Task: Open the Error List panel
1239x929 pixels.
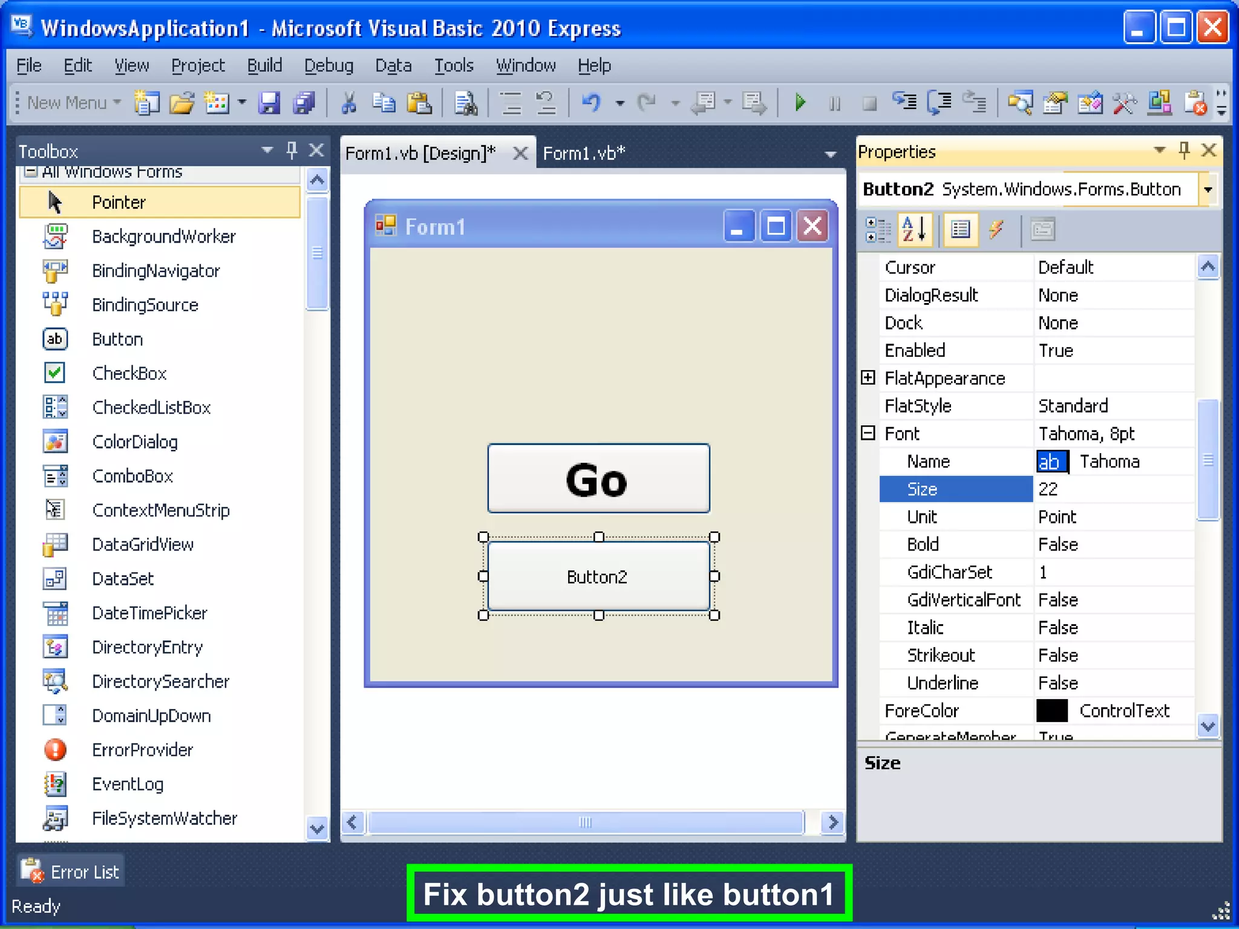Action: (x=71, y=872)
